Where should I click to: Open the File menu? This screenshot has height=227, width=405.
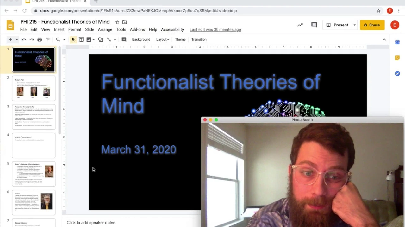(23, 29)
